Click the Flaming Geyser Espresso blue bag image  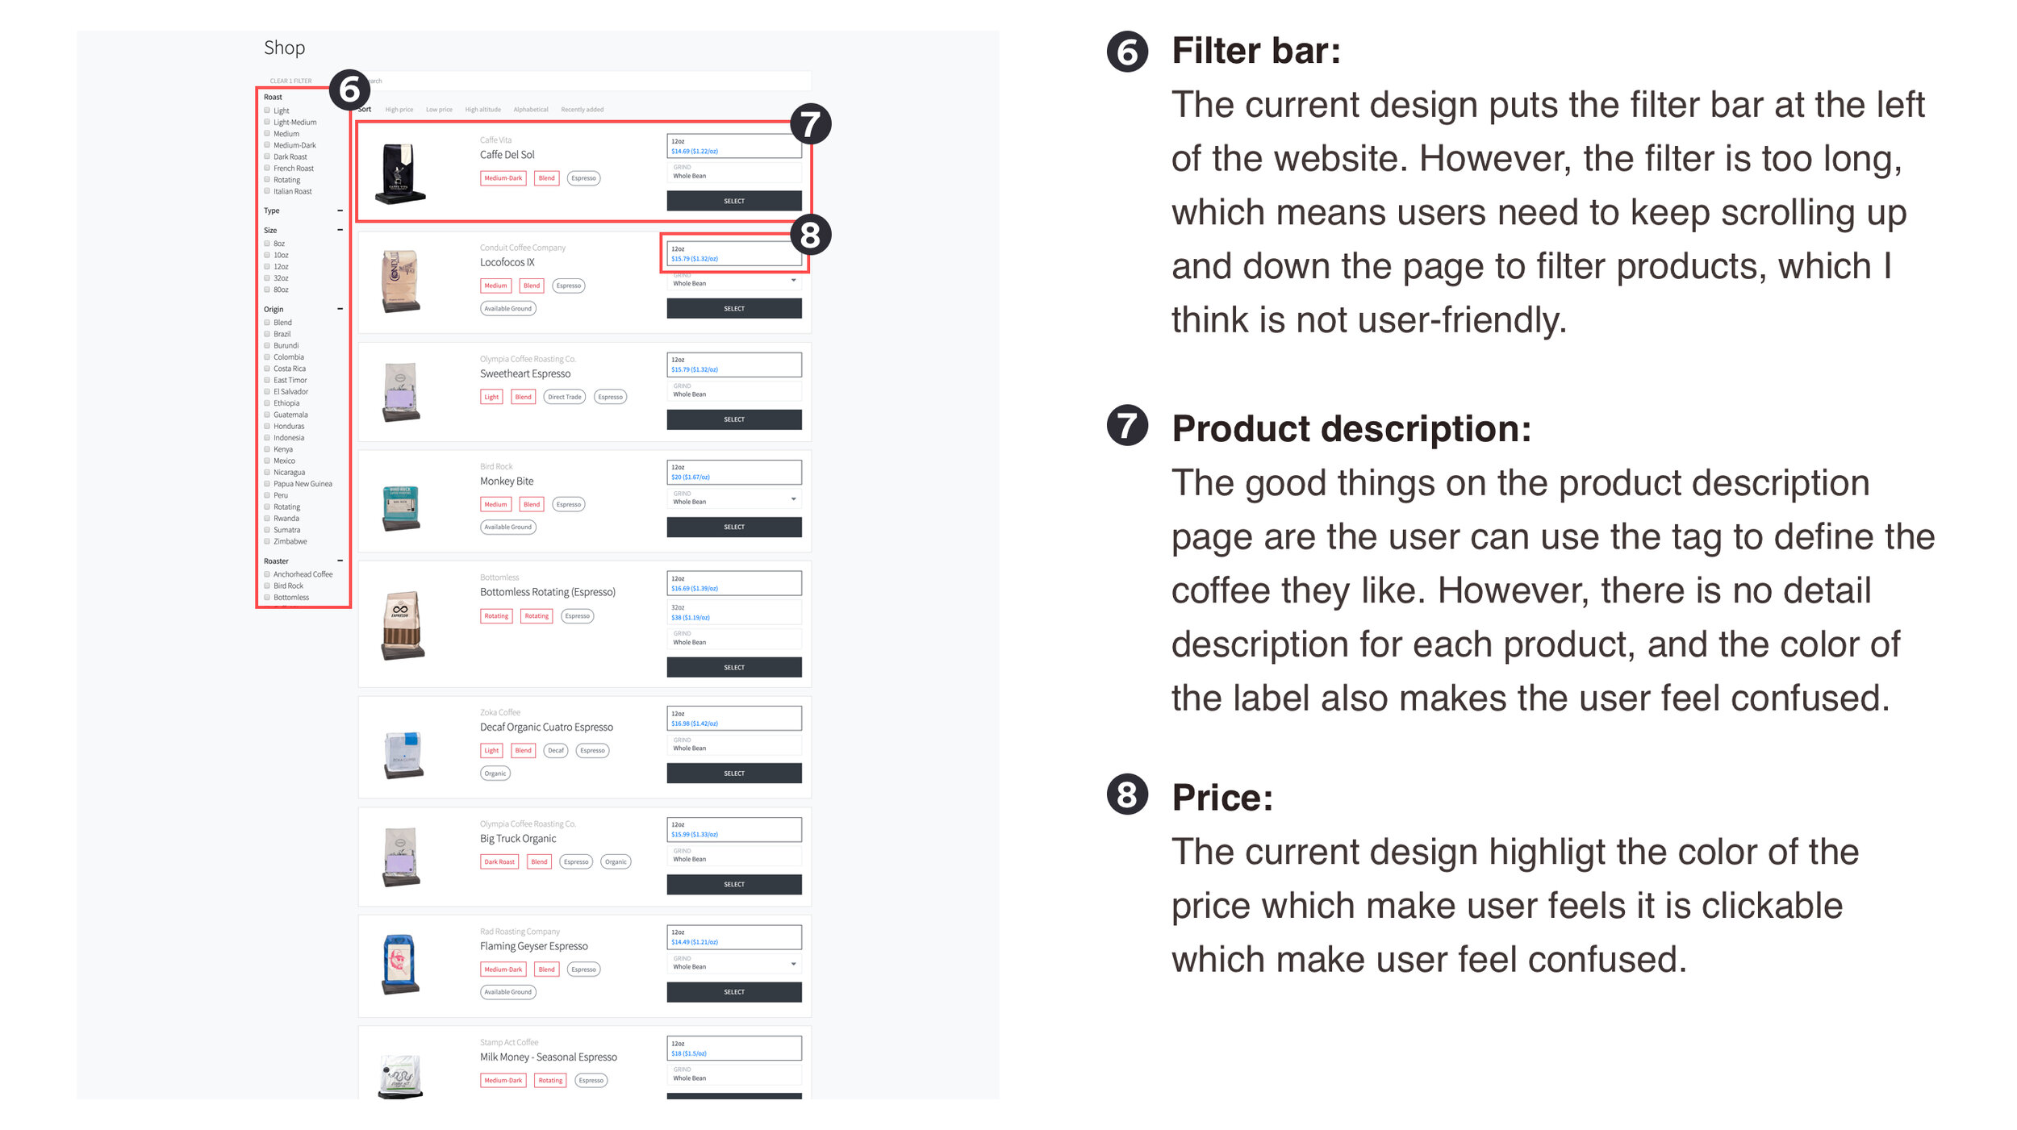[x=399, y=965]
